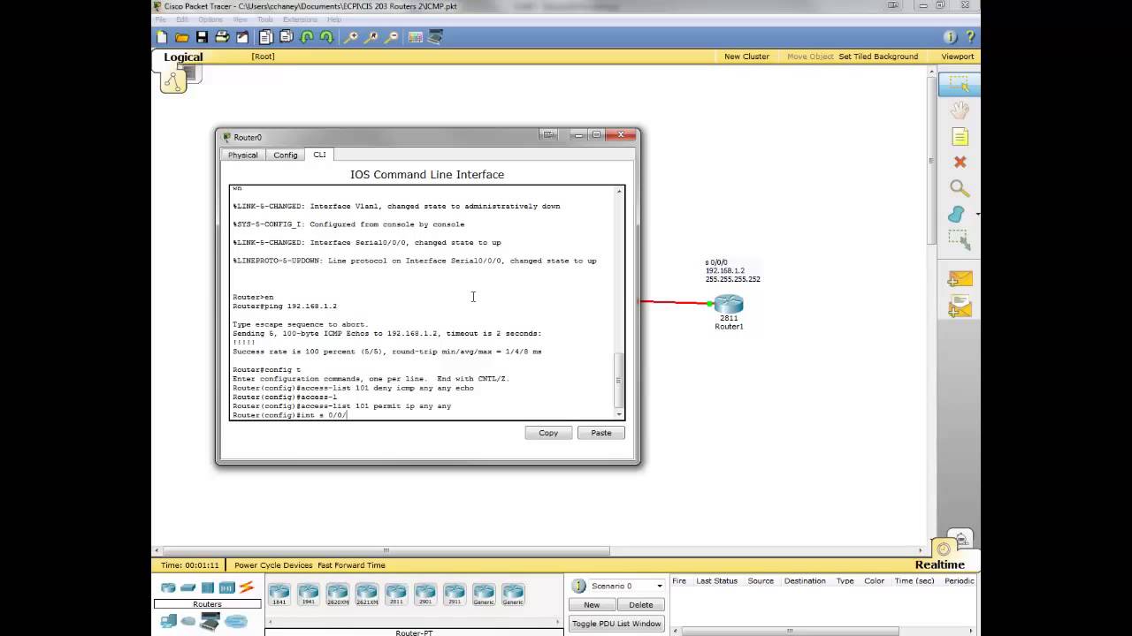Click the Delete scenario button
This screenshot has height=636, width=1132.
point(641,605)
